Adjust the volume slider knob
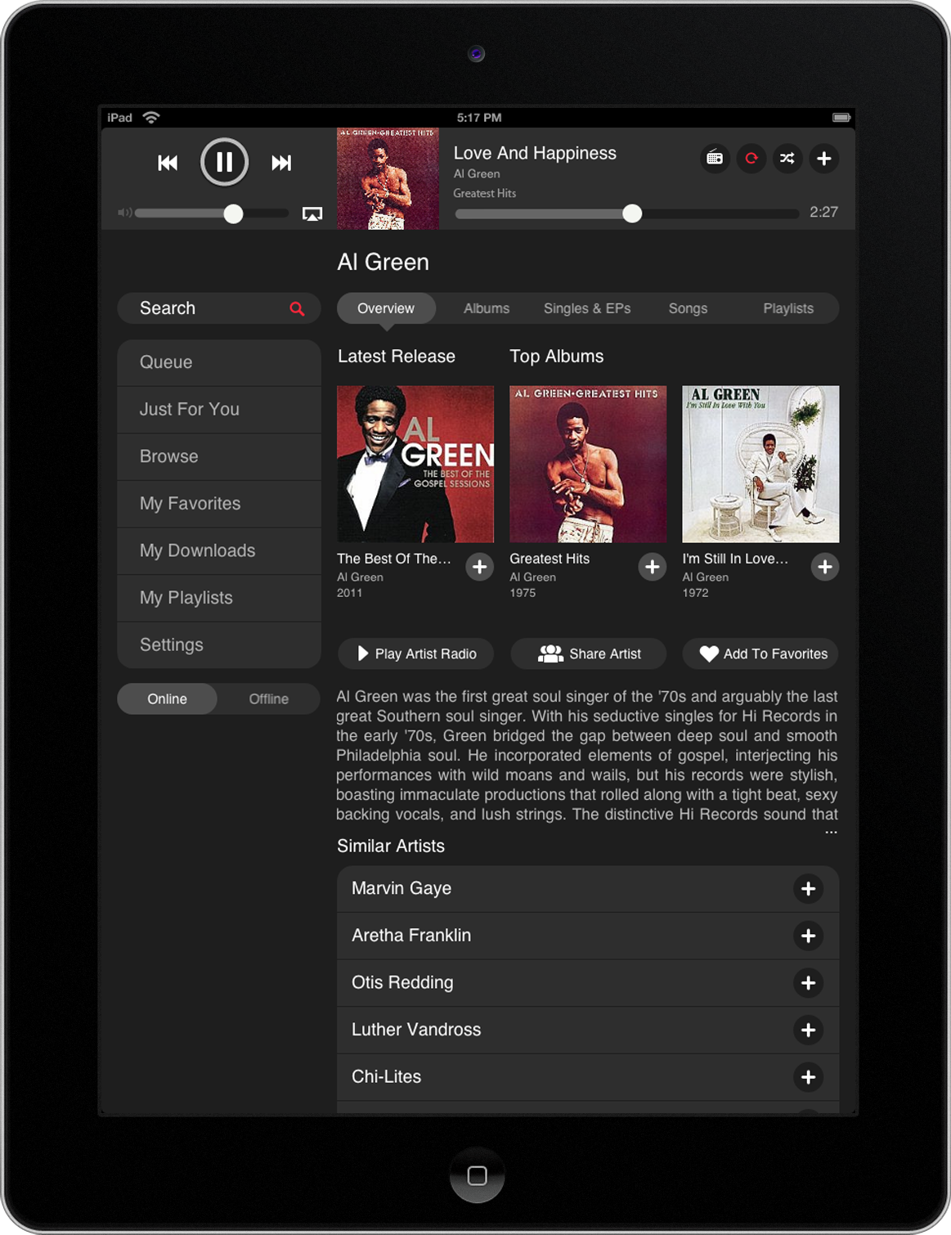The height and width of the screenshot is (1235, 951). pyautogui.click(x=233, y=213)
